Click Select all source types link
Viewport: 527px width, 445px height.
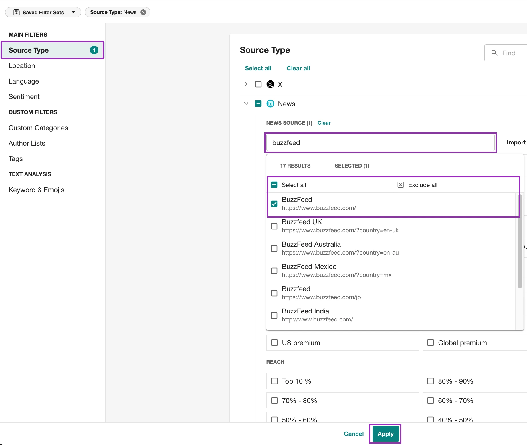click(x=258, y=68)
